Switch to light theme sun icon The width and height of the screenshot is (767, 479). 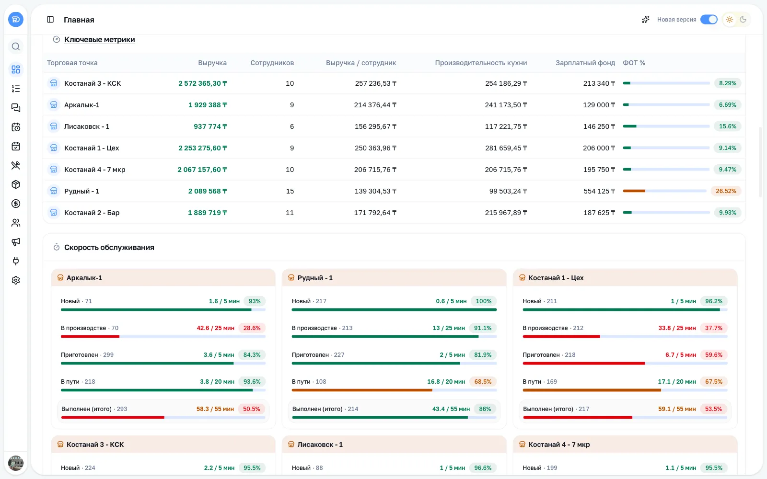730,20
